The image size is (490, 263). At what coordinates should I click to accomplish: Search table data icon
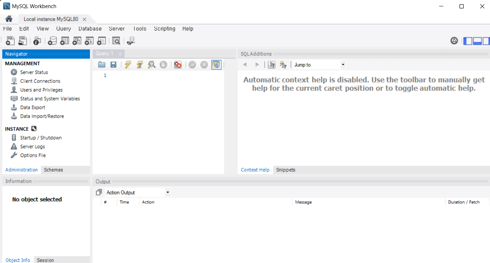116,41
